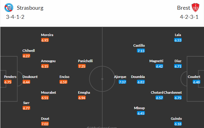204x128 pixels.
Task: Open the player name Chilwell
Action: [x=29, y=51]
